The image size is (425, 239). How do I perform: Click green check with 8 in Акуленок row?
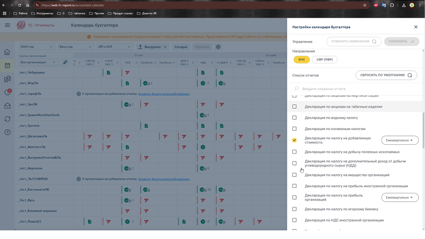tap(205, 168)
